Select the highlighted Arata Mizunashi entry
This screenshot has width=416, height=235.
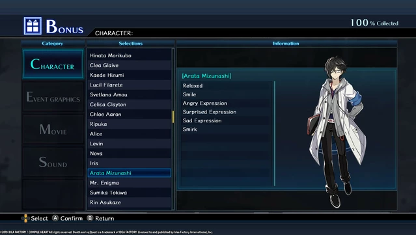point(129,173)
